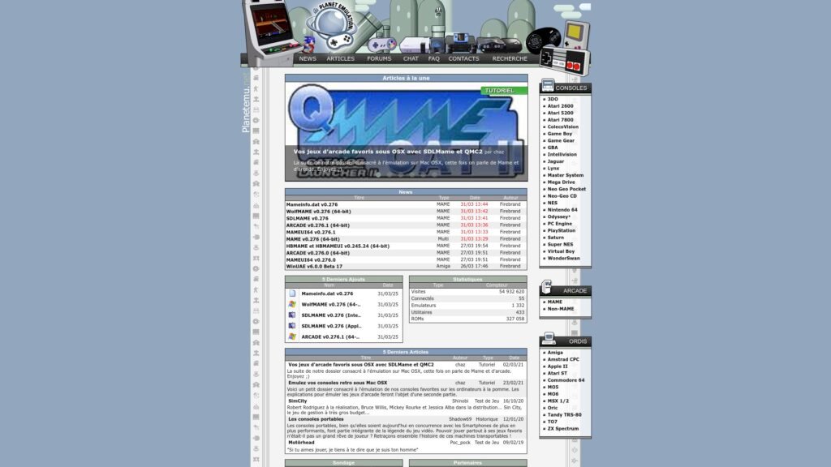Select 3DO in the Consoles list

pyautogui.click(x=552, y=99)
